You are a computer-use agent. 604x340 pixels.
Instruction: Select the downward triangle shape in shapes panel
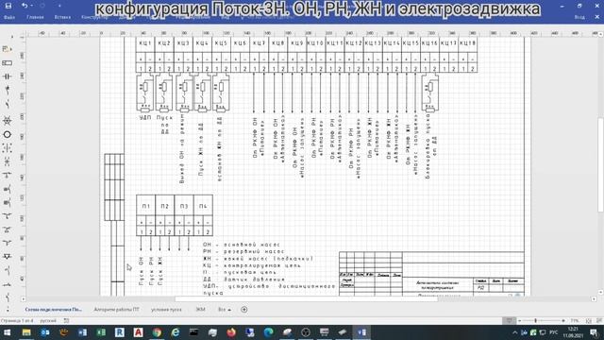[x=7, y=256]
